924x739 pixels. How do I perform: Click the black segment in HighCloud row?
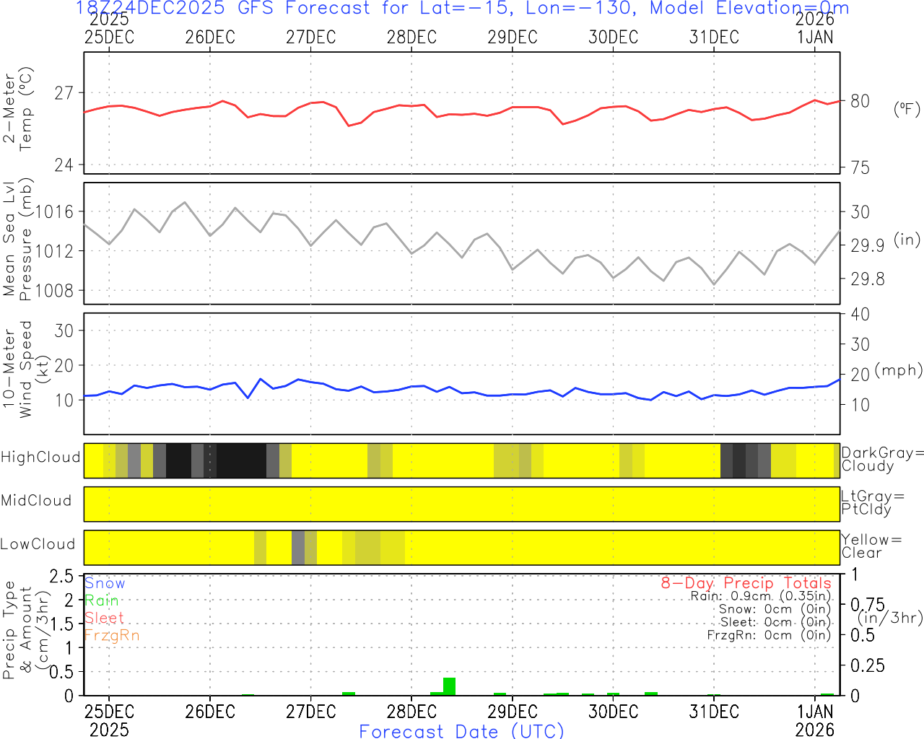[x=241, y=460]
